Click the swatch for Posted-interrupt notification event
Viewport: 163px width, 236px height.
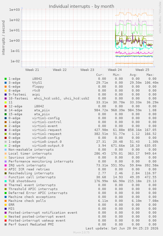6,213
